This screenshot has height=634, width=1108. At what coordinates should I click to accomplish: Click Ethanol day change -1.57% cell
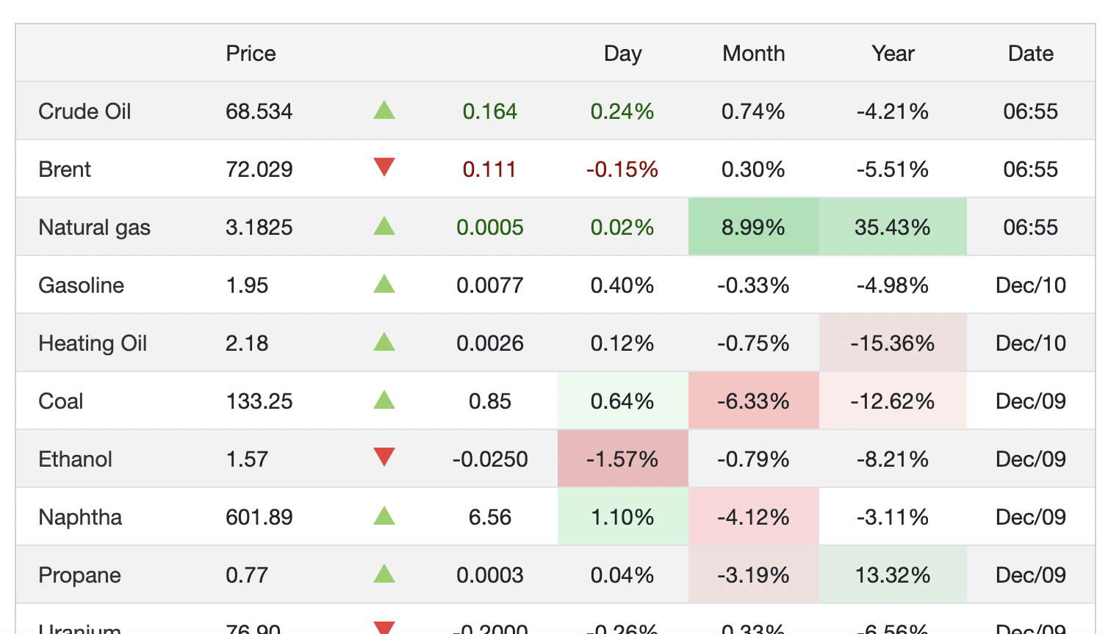[623, 459]
